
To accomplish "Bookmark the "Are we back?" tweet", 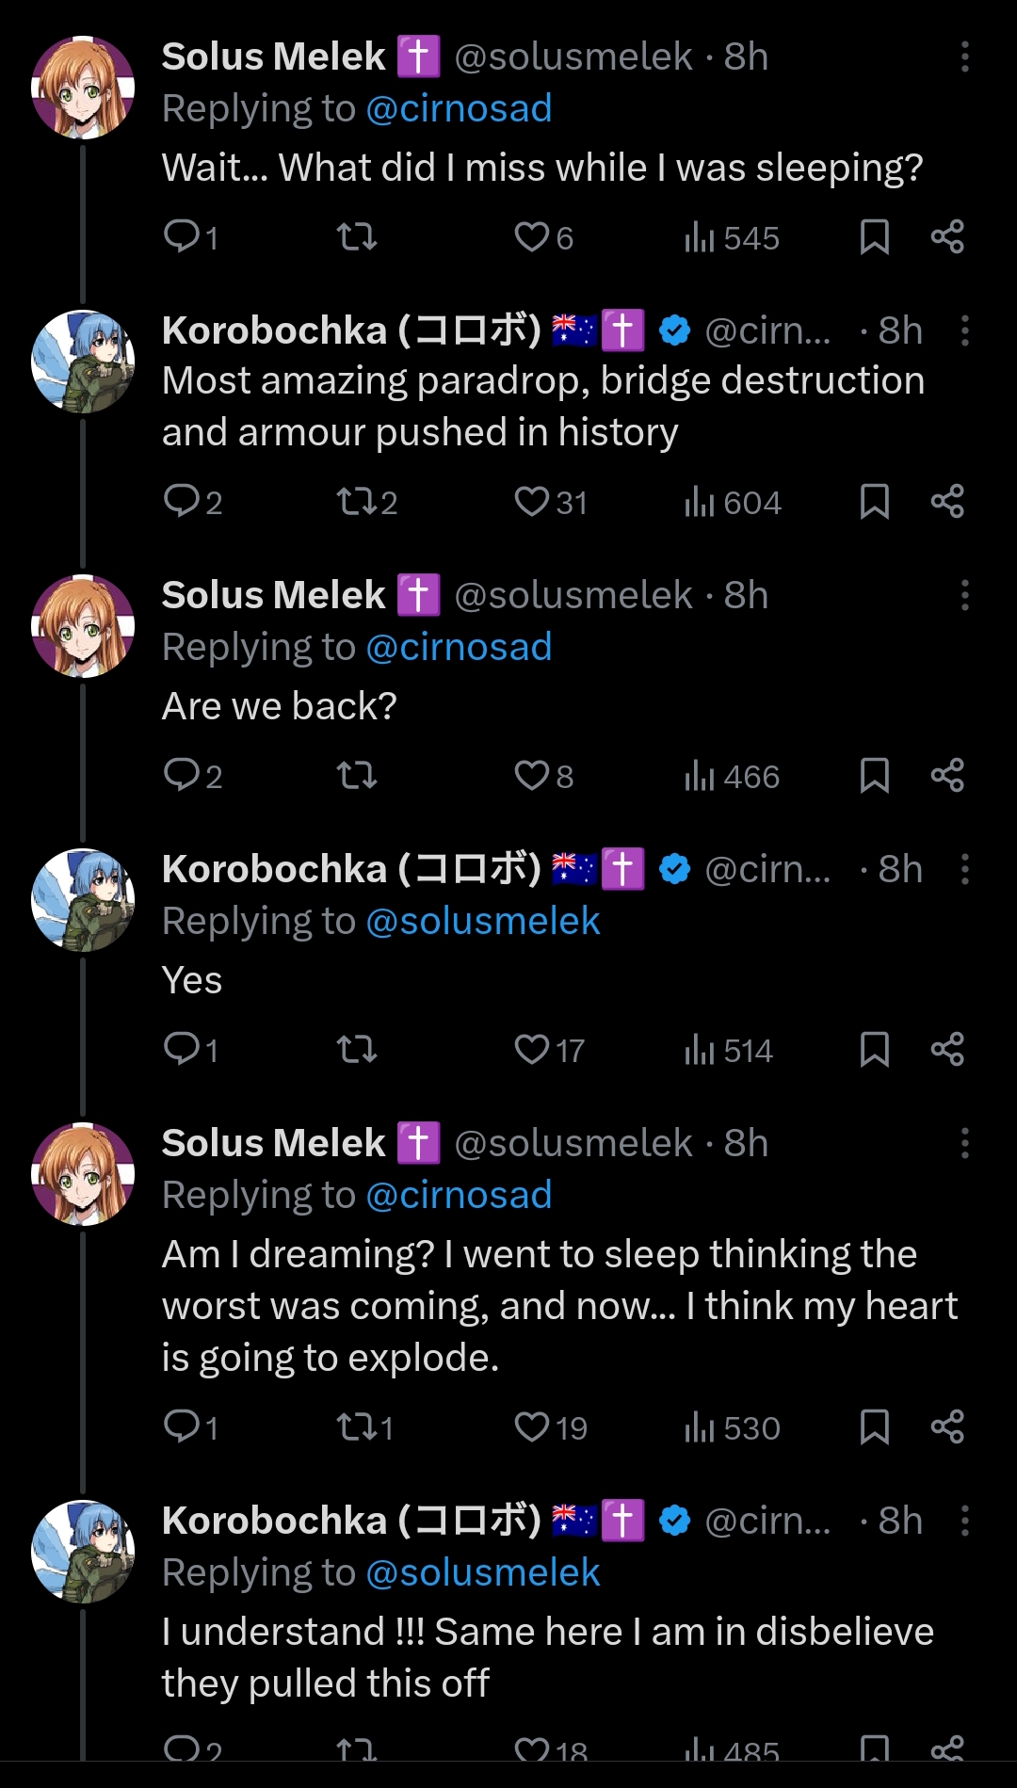I will pos(875,776).
